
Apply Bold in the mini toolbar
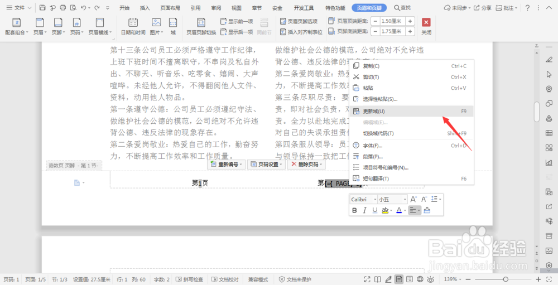tap(354, 210)
